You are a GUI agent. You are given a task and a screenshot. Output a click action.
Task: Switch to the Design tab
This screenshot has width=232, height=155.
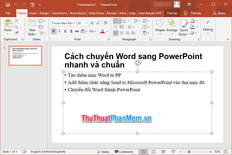pos(44,13)
